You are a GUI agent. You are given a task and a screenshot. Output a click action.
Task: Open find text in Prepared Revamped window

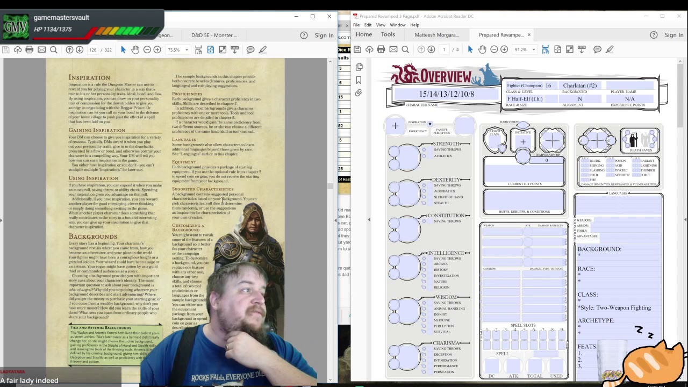point(405,49)
